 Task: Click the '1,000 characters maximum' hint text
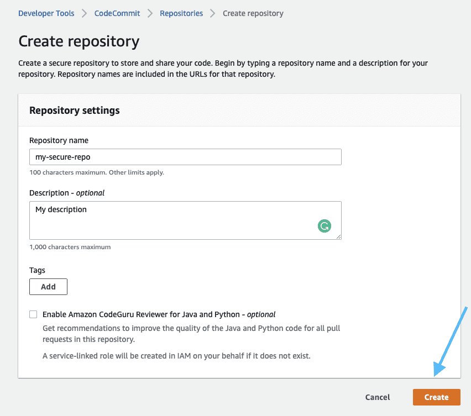pyautogui.click(x=70, y=247)
